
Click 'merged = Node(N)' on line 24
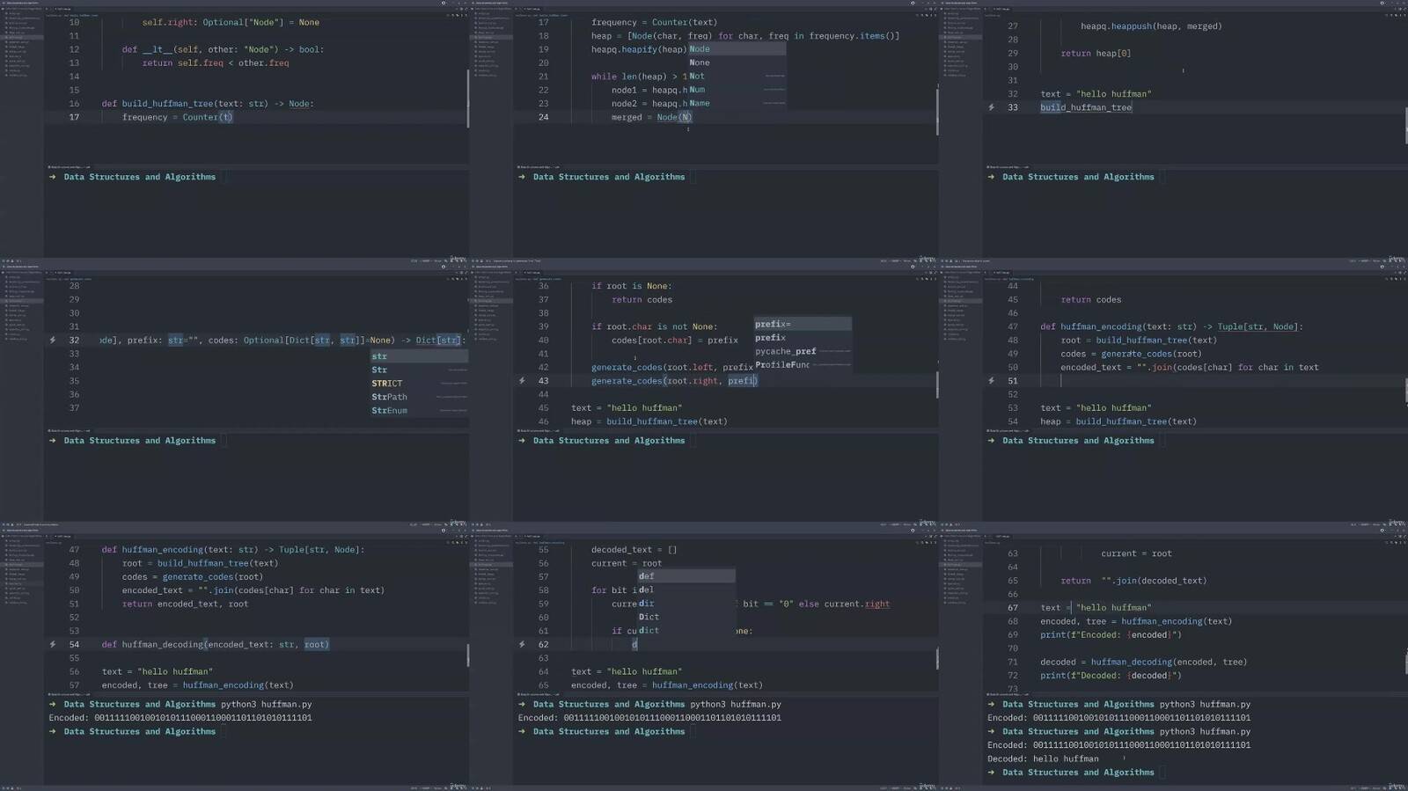(x=652, y=117)
